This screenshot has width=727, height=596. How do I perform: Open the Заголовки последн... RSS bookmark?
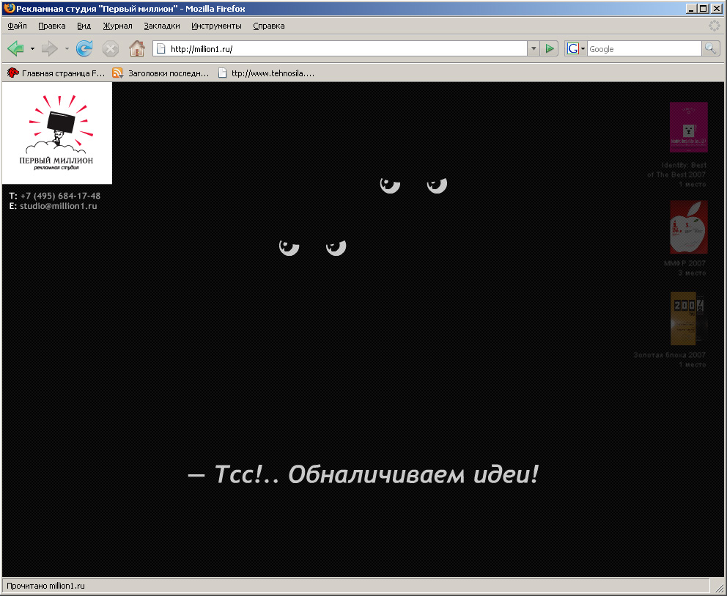coord(160,73)
